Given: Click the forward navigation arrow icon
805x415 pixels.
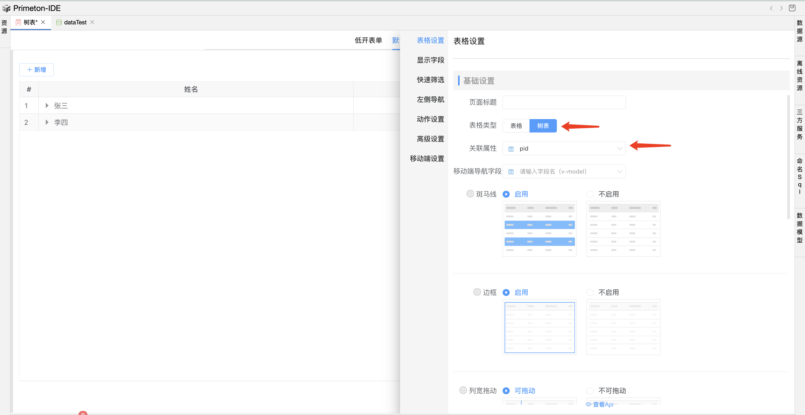Looking at the screenshot, I should 781,8.
